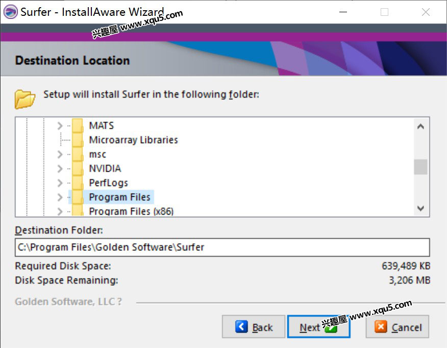The height and width of the screenshot is (348, 447).
Task: Click the Golden Software, LLC label
Action: (x=68, y=301)
